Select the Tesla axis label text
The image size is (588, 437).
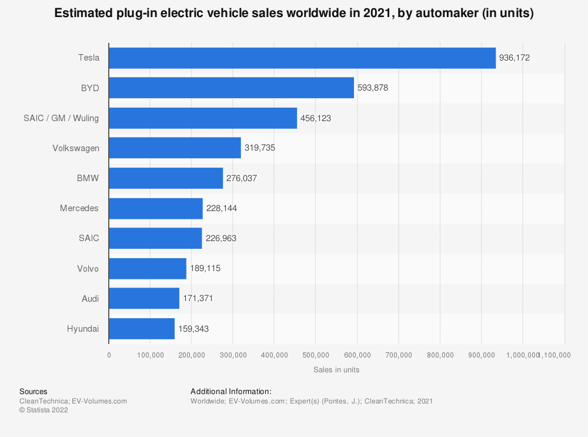point(88,58)
